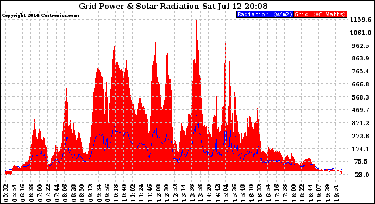Click the x-axis time label 18:22
This screenshot has height=204, width=375.
point(301,193)
